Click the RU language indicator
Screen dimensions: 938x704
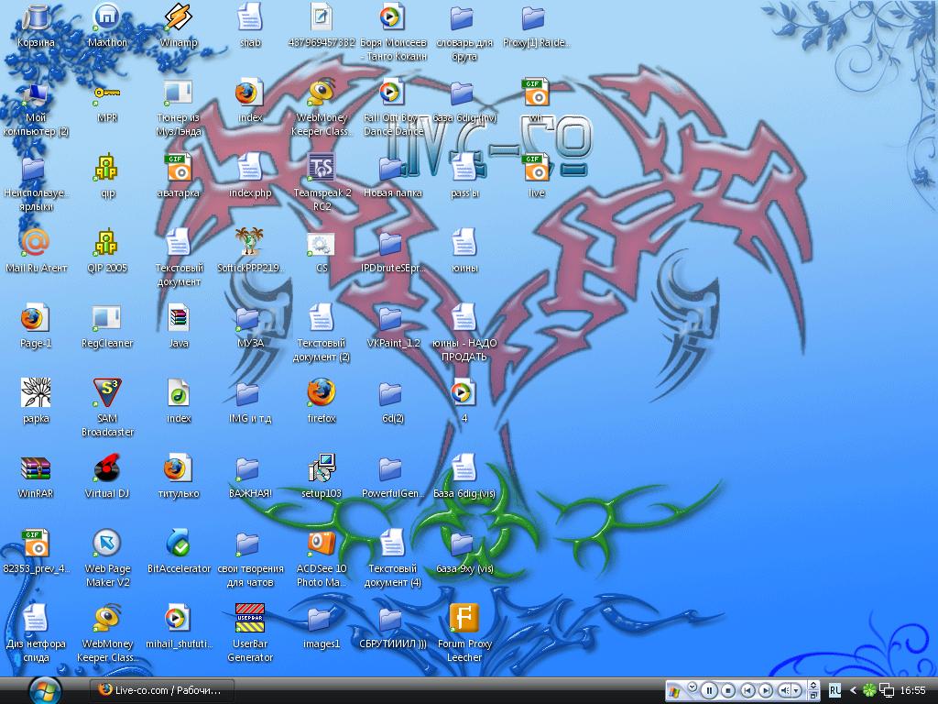point(835,689)
